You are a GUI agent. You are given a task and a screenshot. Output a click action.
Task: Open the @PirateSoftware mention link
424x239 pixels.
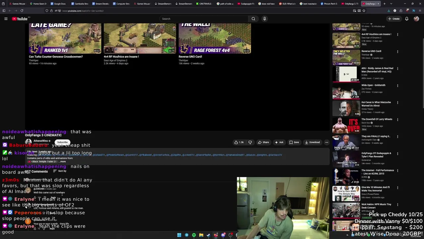[115, 155]
